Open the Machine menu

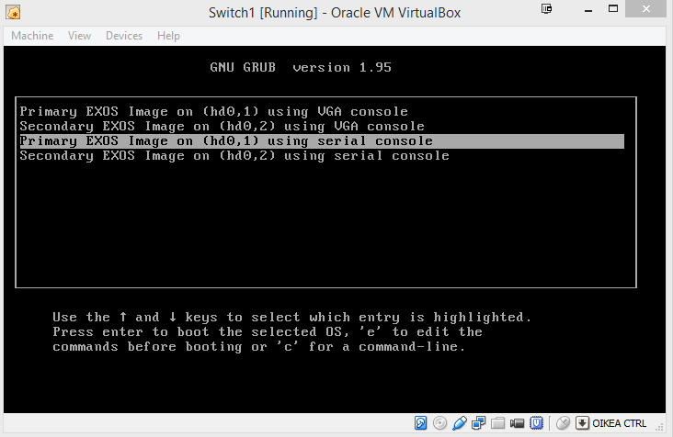pyautogui.click(x=32, y=36)
